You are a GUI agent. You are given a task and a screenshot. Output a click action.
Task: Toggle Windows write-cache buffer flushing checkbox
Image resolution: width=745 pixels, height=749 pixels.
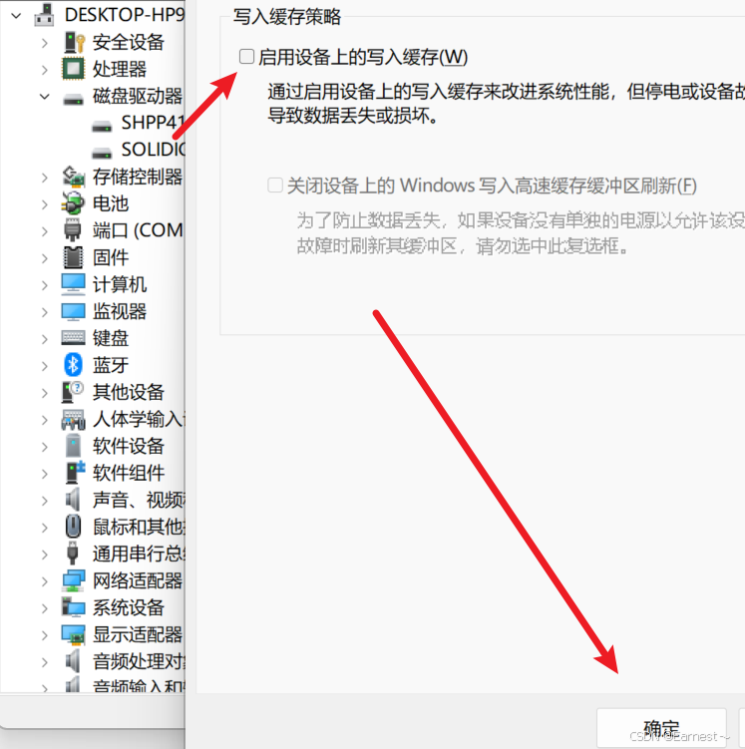275,185
